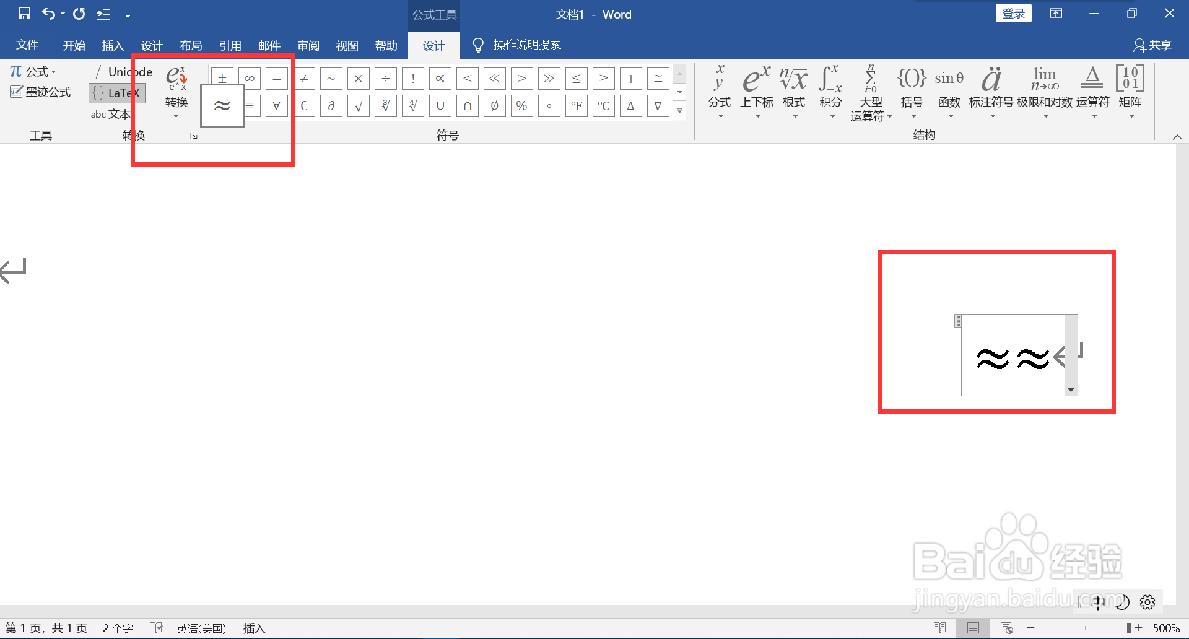The image size is (1189, 639).
Task: Insert the approximately-equal-to (≅) symbol
Action: point(658,79)
